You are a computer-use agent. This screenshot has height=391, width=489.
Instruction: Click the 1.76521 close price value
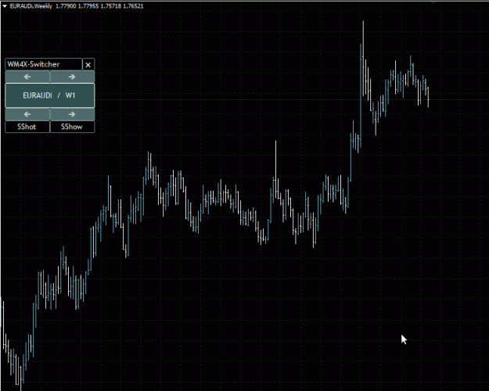(133, 6)
